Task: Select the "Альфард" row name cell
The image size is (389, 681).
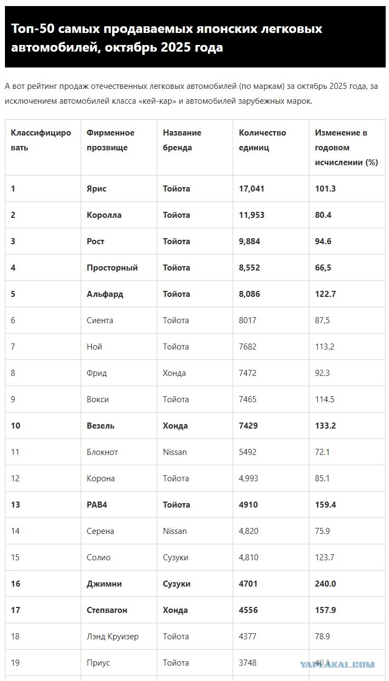Action: point(105,294)
